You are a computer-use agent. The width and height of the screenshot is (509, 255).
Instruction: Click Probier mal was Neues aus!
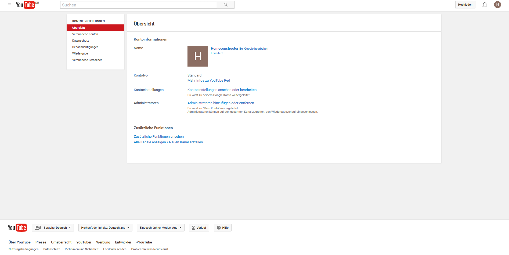pyautogui.click(x=150, y=249)
